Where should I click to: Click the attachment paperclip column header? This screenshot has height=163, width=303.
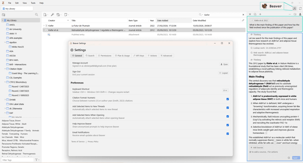coord(243,20)
